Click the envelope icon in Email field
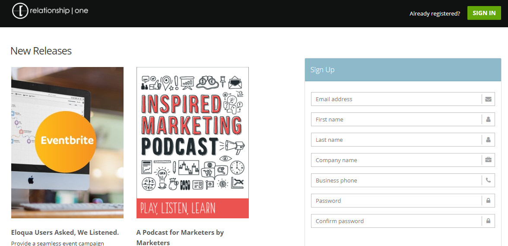Viewport: 508px width, 246px height. [488, 99]
